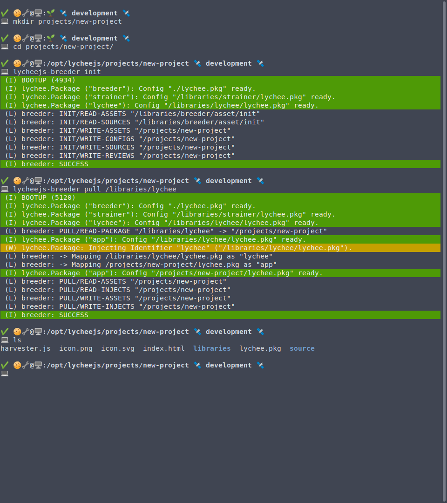Select the "libraries" directory in the ls output

pos(212,348)
